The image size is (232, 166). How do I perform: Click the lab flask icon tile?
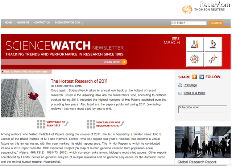(x=195, y=44)
